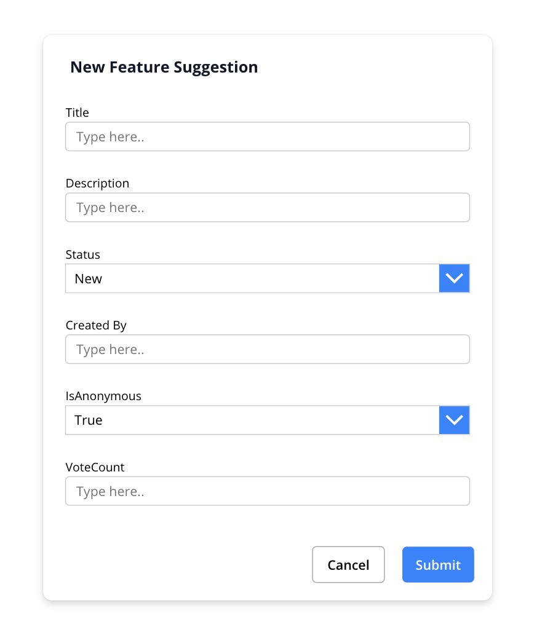Click the Title field label

(x=78, y=112)
